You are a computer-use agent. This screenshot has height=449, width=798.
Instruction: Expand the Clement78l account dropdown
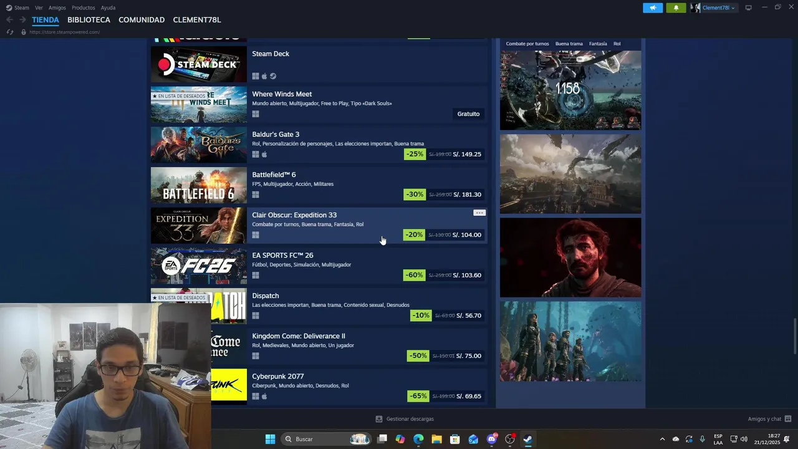click(x=714, y=7)
